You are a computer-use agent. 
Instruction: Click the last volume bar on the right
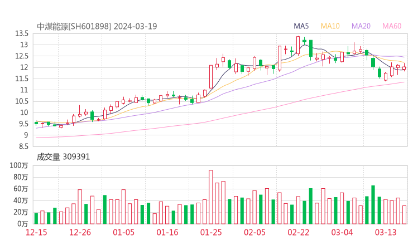404,215
